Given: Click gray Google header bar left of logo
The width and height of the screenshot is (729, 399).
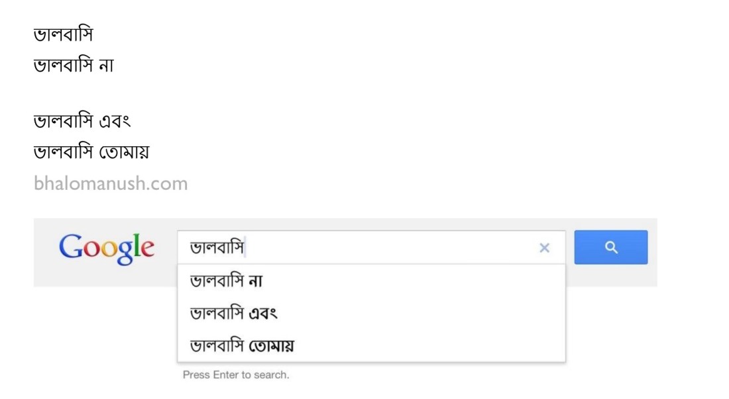Looking at the screenshot, I should 45,251.
